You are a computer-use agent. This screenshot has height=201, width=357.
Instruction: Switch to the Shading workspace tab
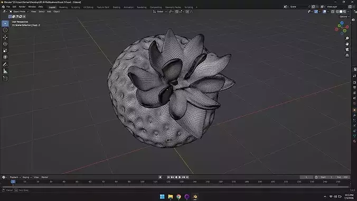tap(116, 7)
